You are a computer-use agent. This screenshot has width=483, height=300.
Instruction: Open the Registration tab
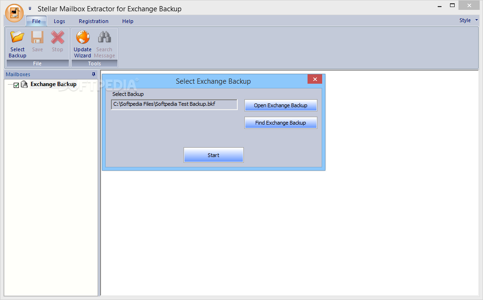pos(94,21)
